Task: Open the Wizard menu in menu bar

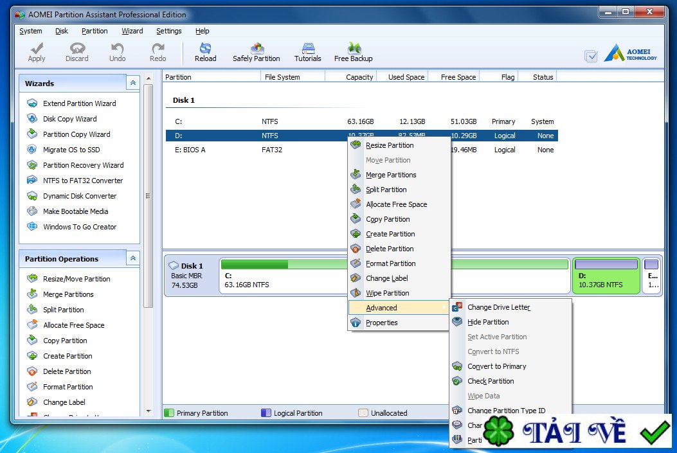Action: tap(132, 31)
